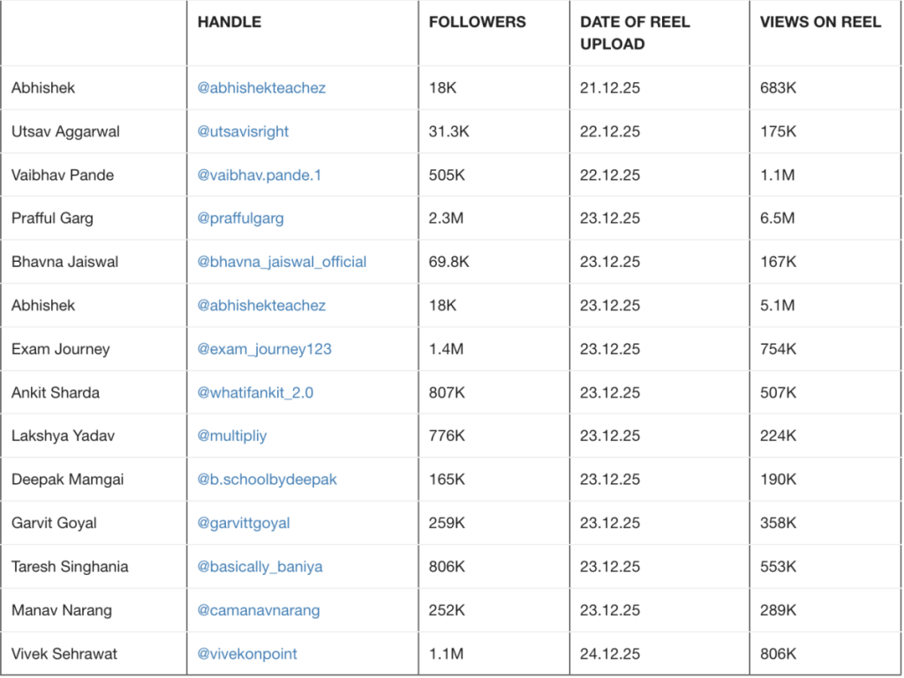This screenshot has width=904, height=678.
Task: Click the @garvittgoyal handle link
Action: (244, 523)
